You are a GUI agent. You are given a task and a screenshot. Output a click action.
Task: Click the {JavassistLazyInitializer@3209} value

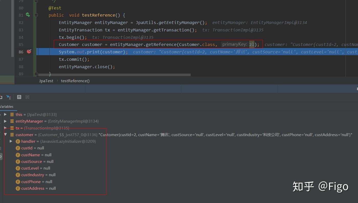tap(68, 141)
